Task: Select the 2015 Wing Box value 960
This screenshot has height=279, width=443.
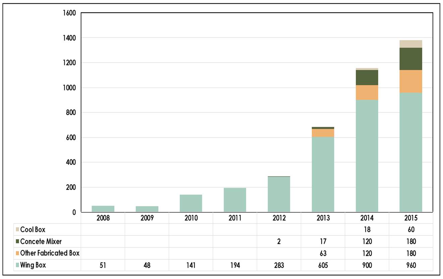Action: coord(411,265)
